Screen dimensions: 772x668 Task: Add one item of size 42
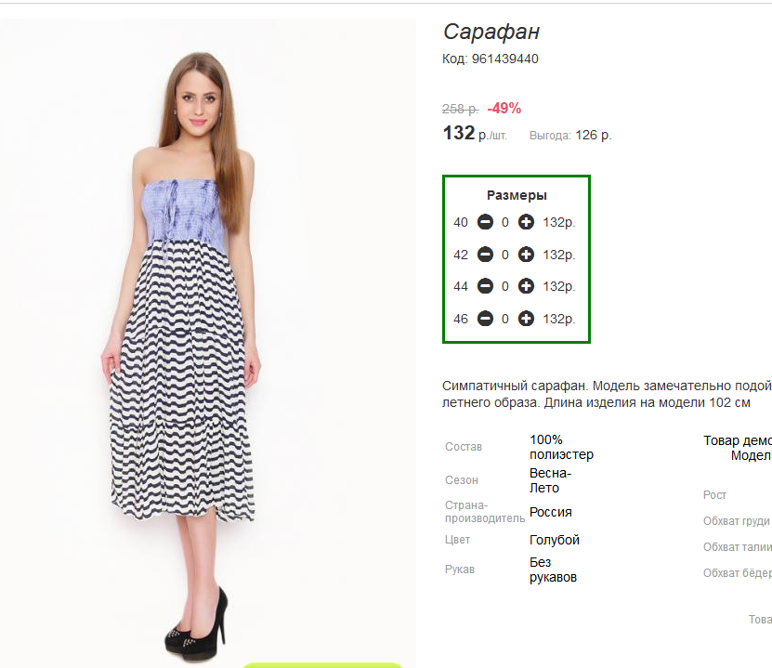(526, 255)
